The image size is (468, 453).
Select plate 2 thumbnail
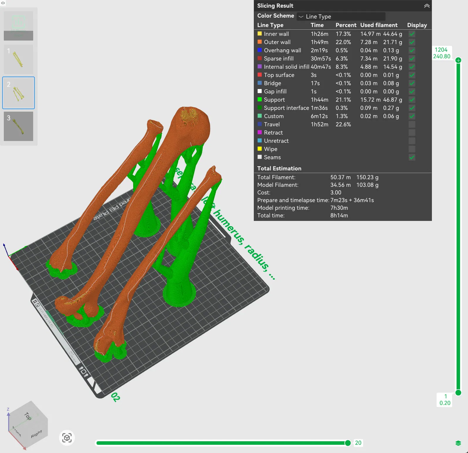pos(18,93)
